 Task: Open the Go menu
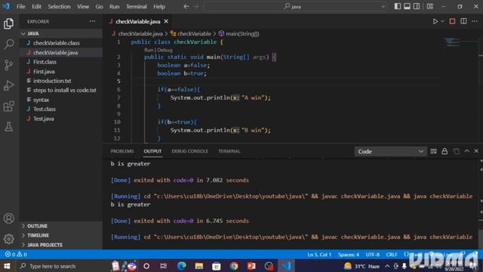pos(99,7)
